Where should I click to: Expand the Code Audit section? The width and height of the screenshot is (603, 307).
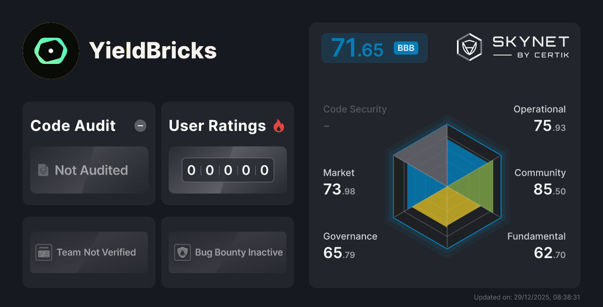pyautogui.click(x=73, y=126)
